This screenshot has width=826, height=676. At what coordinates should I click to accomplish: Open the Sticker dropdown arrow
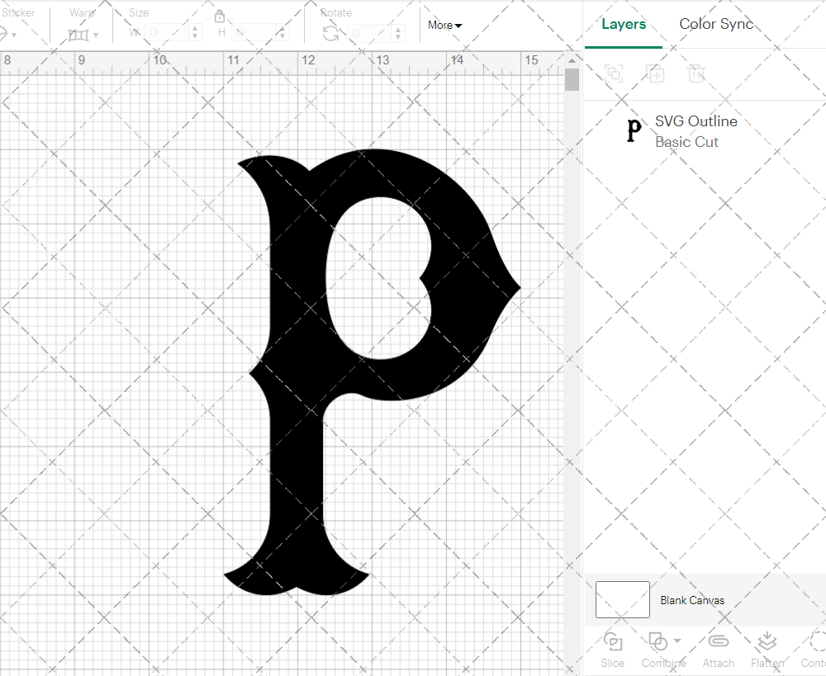(x=14, y=35)
